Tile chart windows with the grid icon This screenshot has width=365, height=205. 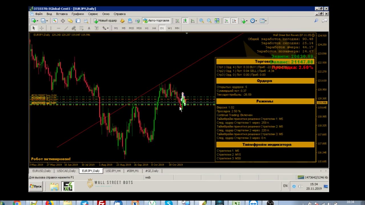[217, 20]
